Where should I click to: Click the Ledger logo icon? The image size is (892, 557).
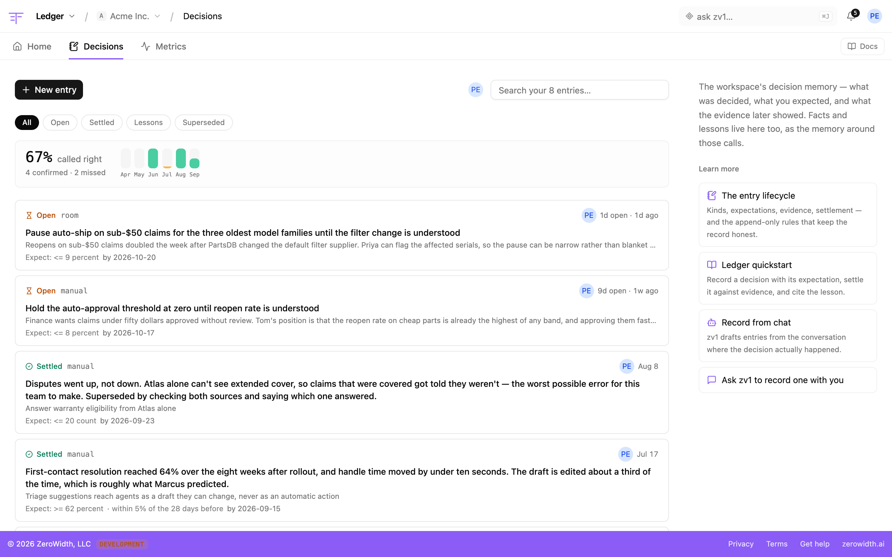[16, 17]
